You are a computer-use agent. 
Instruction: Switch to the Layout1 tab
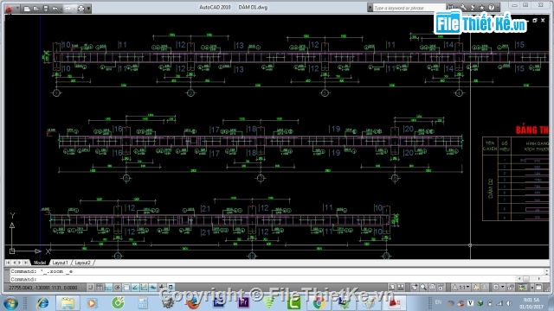(60, 263)
